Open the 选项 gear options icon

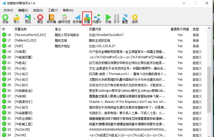(x=135, y=19)
